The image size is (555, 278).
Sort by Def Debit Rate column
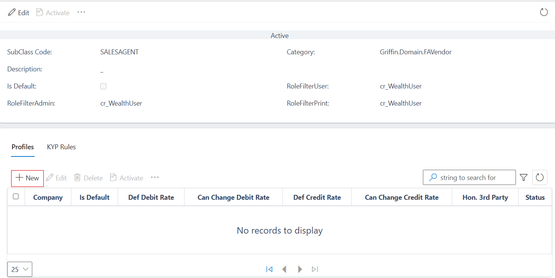coord(151,197)
